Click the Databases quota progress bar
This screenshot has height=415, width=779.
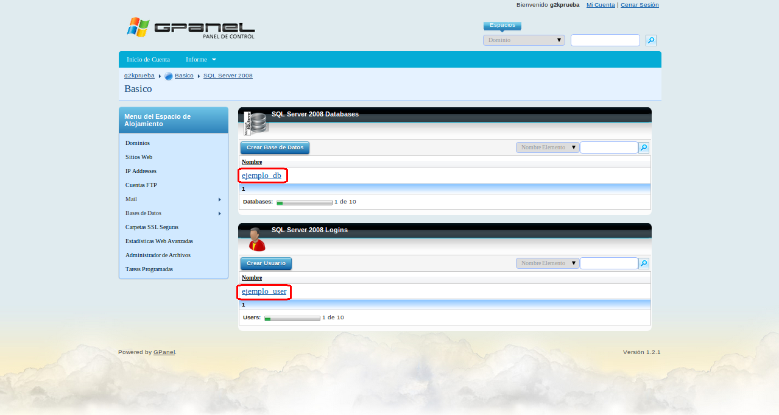click(x=305, y=202)
